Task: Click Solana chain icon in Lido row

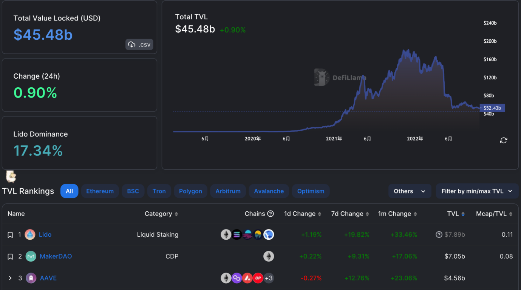Action: click(x=237, y=234)
